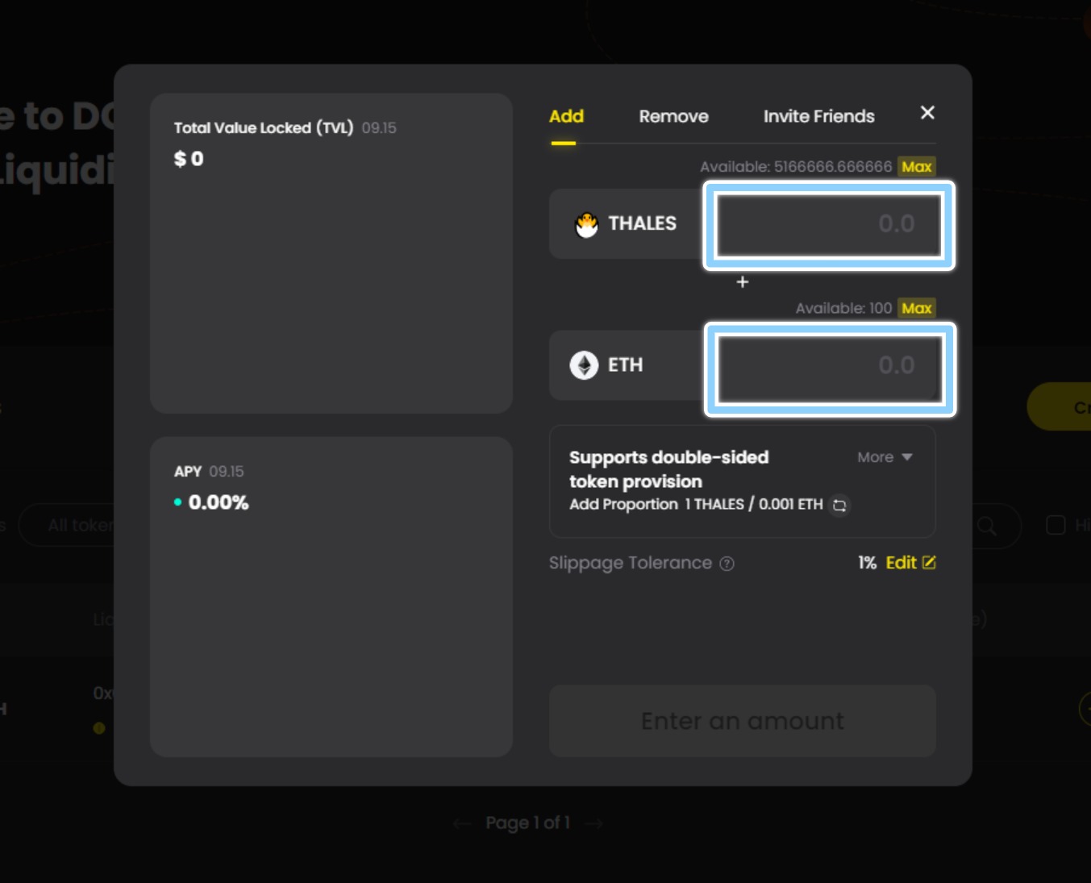The image size is (1091, 883).
Task: Click the edit pencil icon next to slippage
Action: (929, 562)
